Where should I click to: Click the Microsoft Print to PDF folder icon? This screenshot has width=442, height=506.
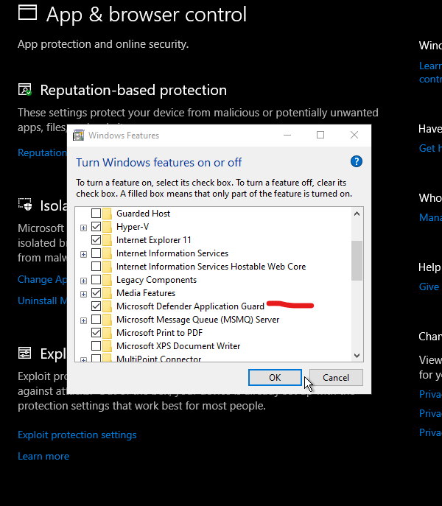tap(108, 333)
